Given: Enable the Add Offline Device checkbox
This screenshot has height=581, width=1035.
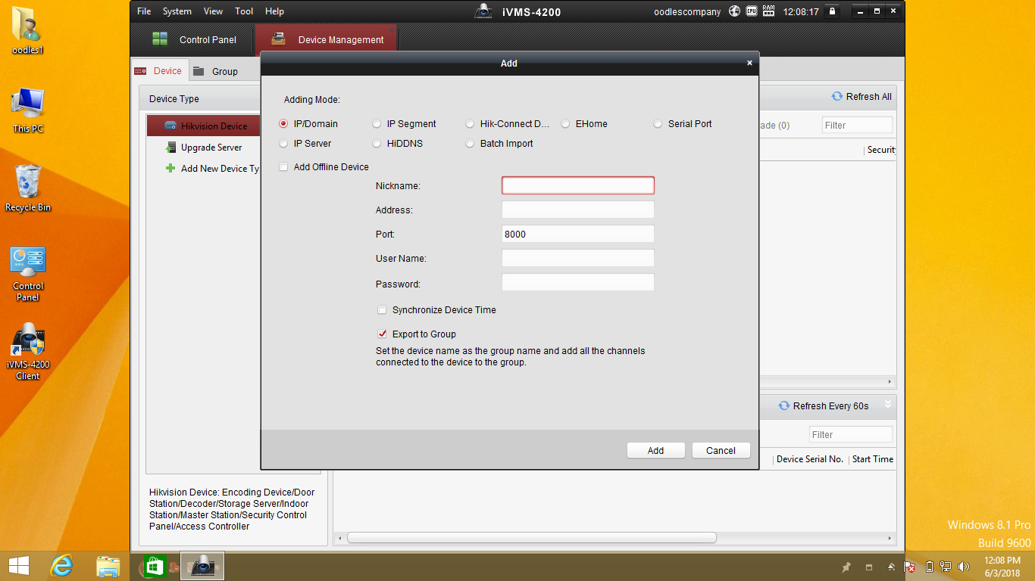Looking at the screenshot, I should click(x=284, y=166).
